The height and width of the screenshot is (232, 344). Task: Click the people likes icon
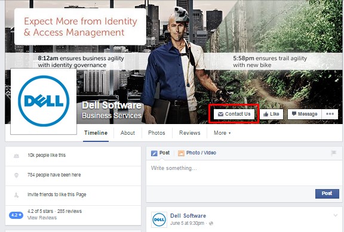pyautogui.click(x=17, y=156)
